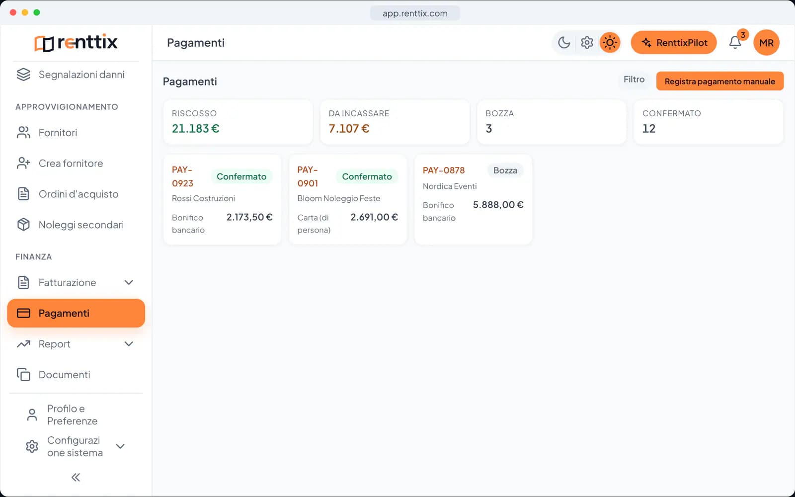Click address bar app.renttix.com
Viewport: 795px width, 497px height.
click(415, 13)
